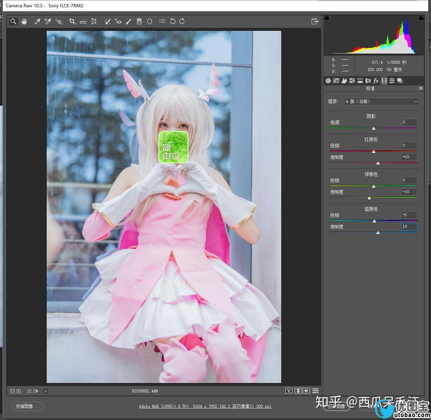Open the 12.2% zoom level dropdown
The width and height of the screenshot is (431, 420).
coord(46,391)
